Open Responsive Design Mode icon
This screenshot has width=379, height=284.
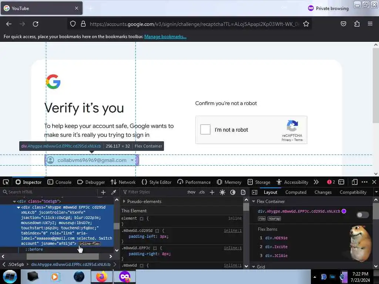[355, 182]
